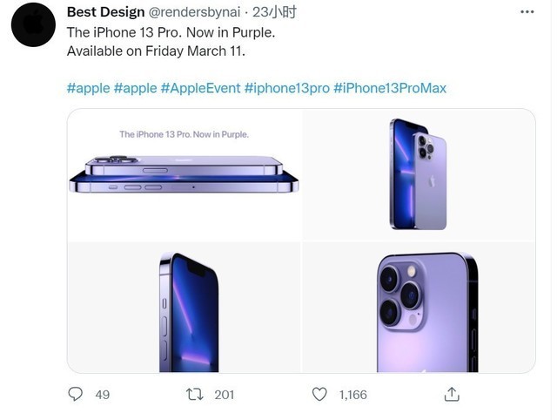Click the 201 retweets count
The image size is (557, 420).
click(x=225, y=395)
